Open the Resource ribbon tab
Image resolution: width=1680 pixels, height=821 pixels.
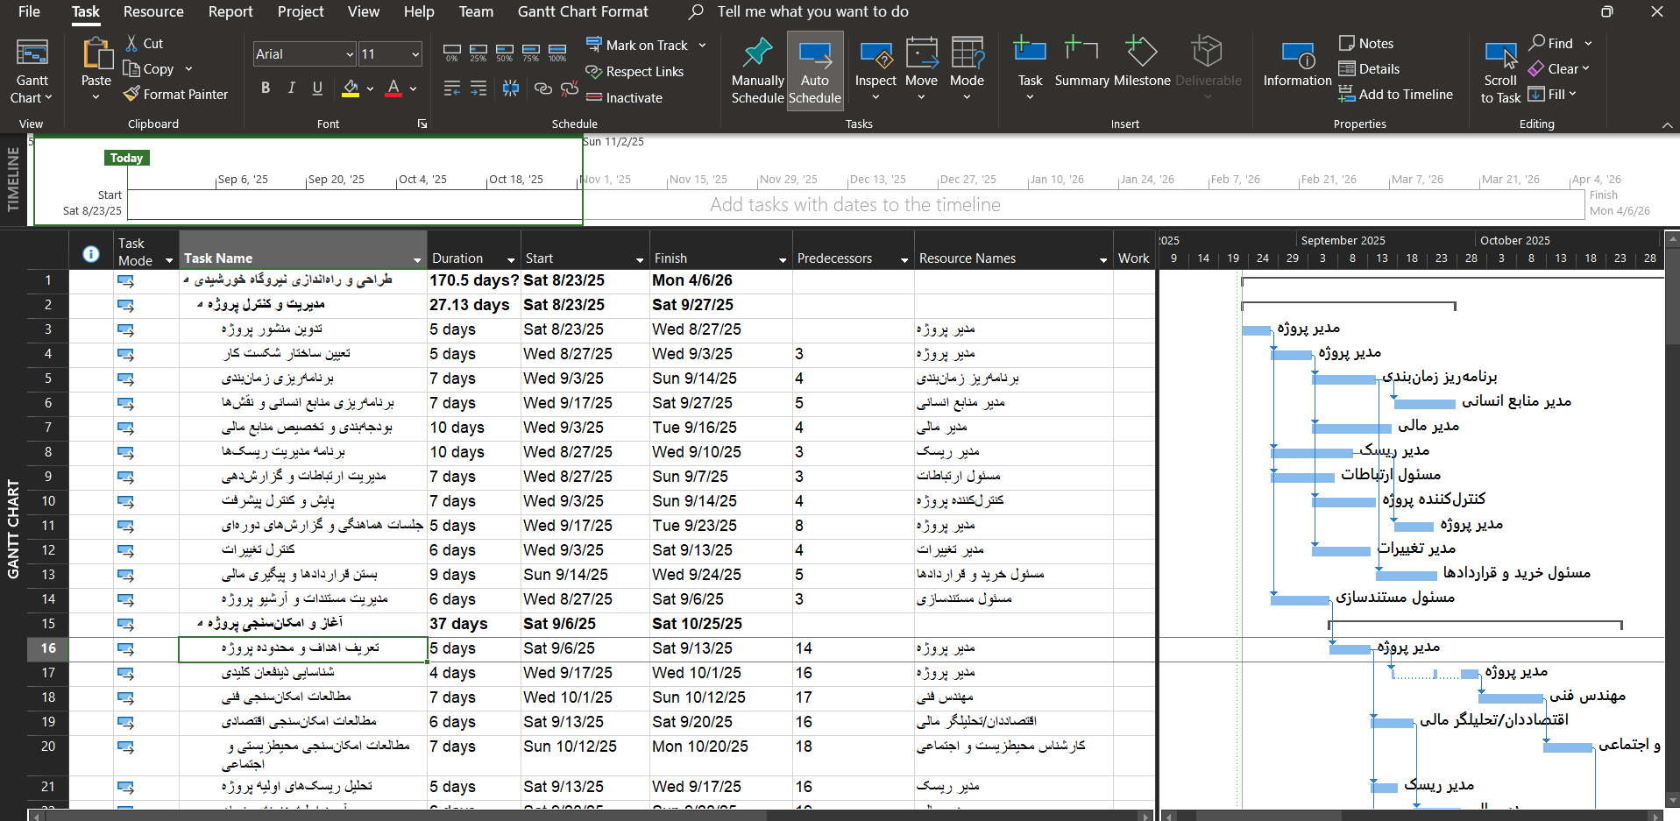coord(153,11)
